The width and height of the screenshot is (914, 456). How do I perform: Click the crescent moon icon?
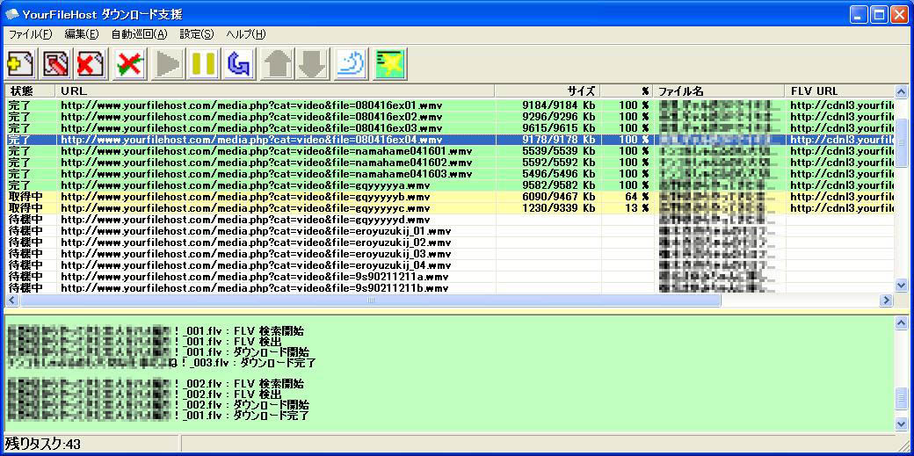tap(351, 62)
